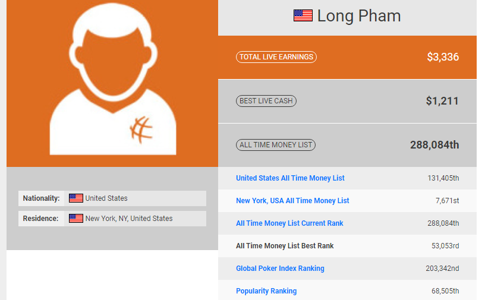This screenshot has height=300, width=485.
Task: Click the 288,084th ranking in bold
Action: (x=434, y=145)
